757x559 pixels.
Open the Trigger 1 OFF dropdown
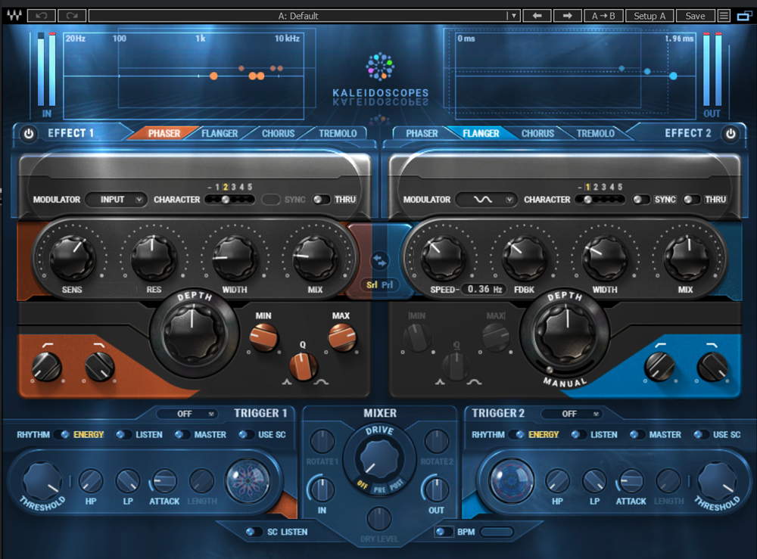point(188,414)
